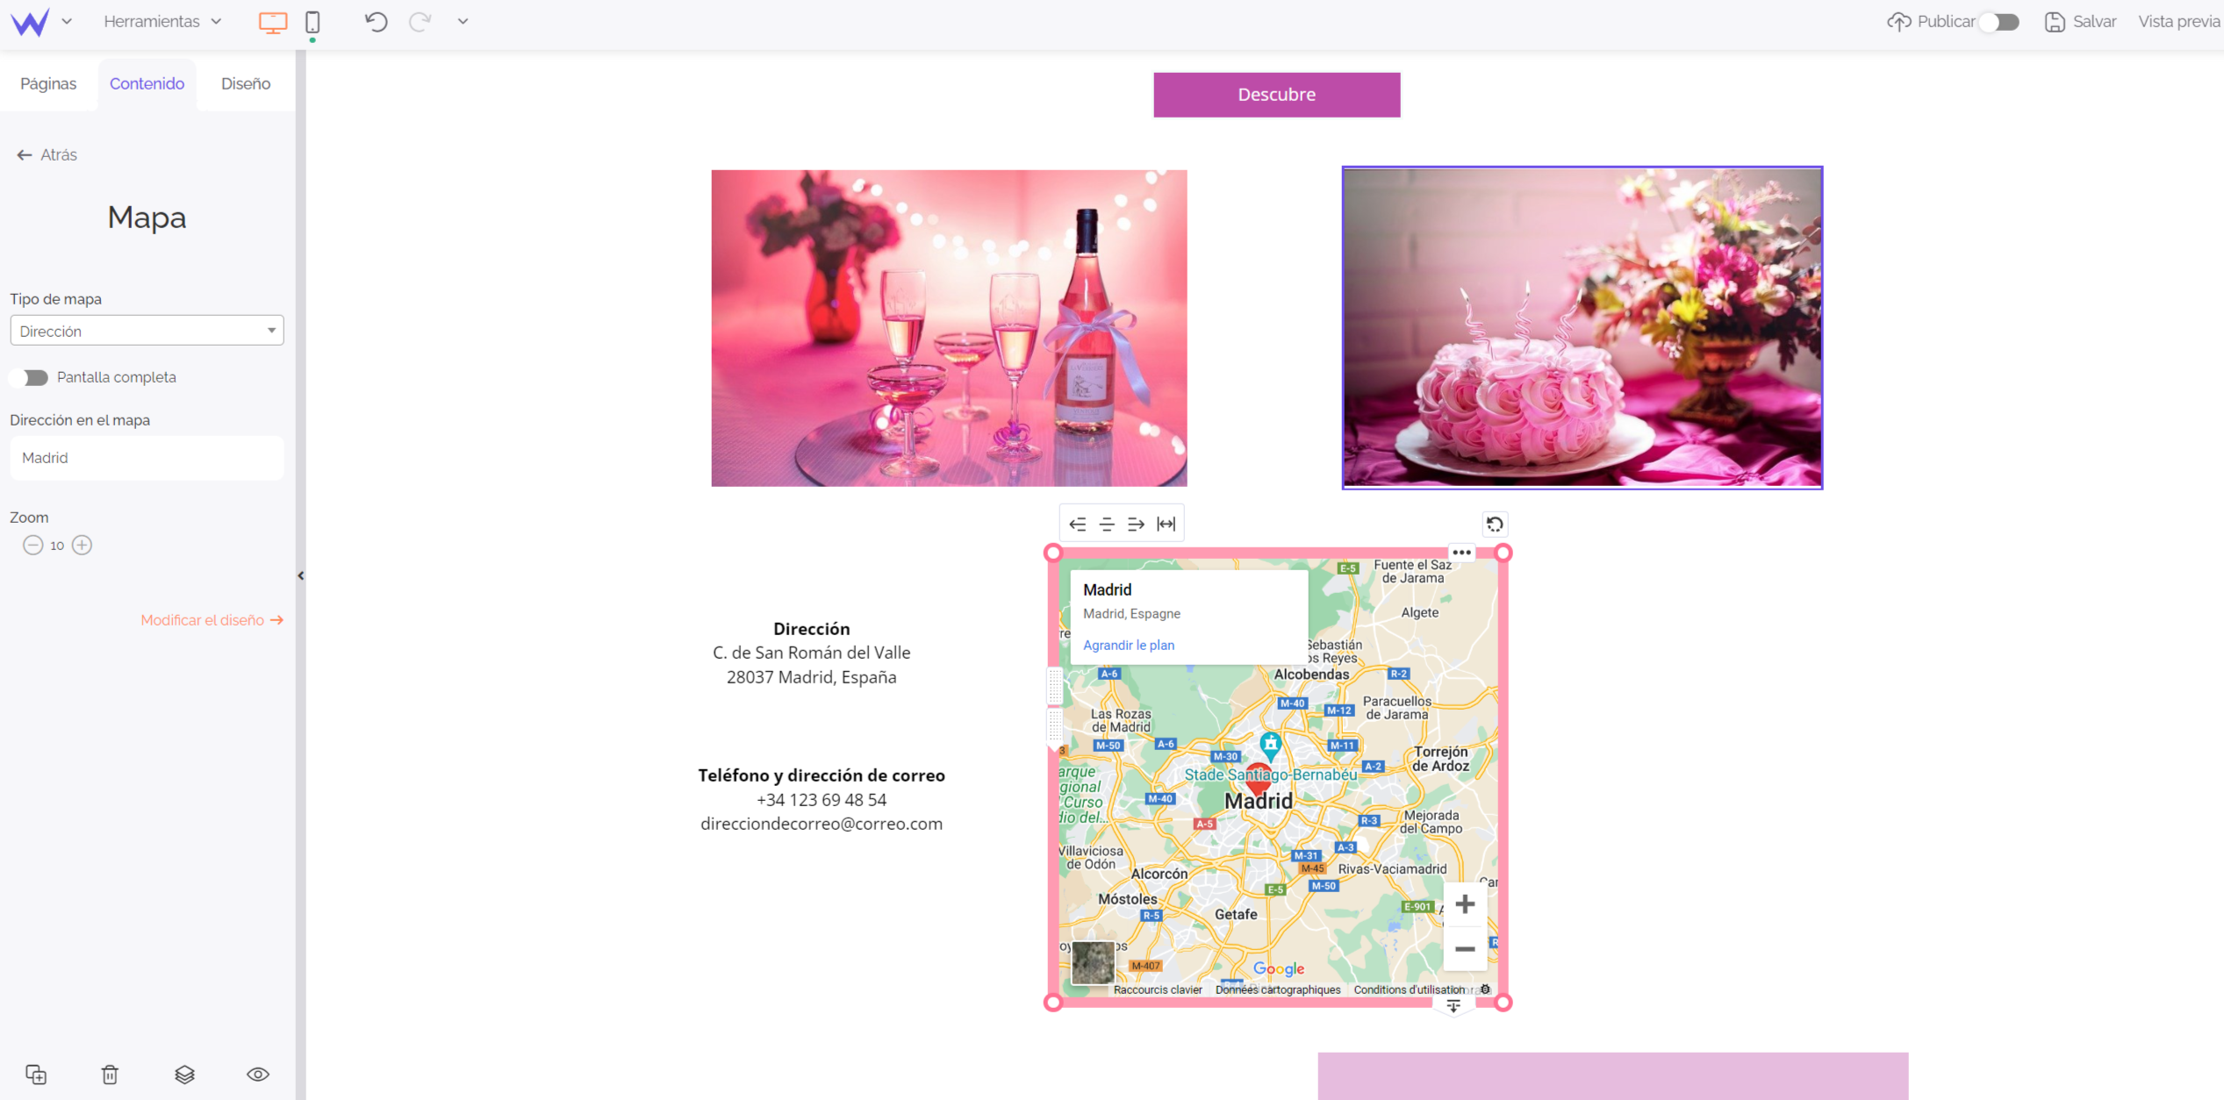Click the Dirección heading text
The image size is (2224, 1100).
(x=811, y=629)
